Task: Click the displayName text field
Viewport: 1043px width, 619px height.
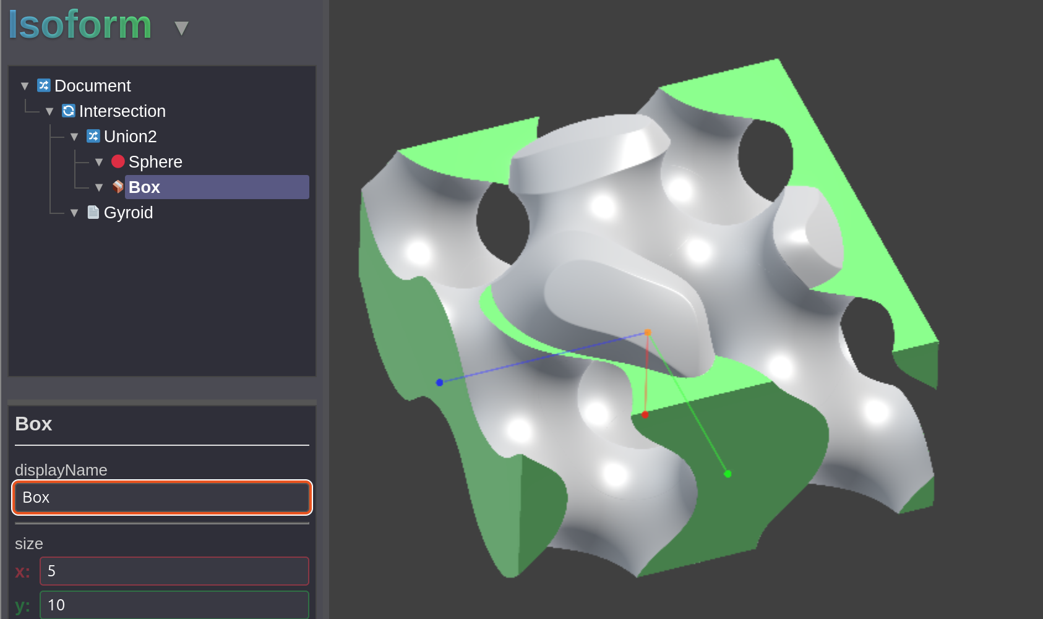Action: [162, 498]
